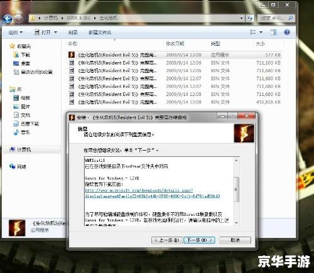Open the 组织 dropdown menu
This screenshot has height=273, width=314.
point(16,33)
